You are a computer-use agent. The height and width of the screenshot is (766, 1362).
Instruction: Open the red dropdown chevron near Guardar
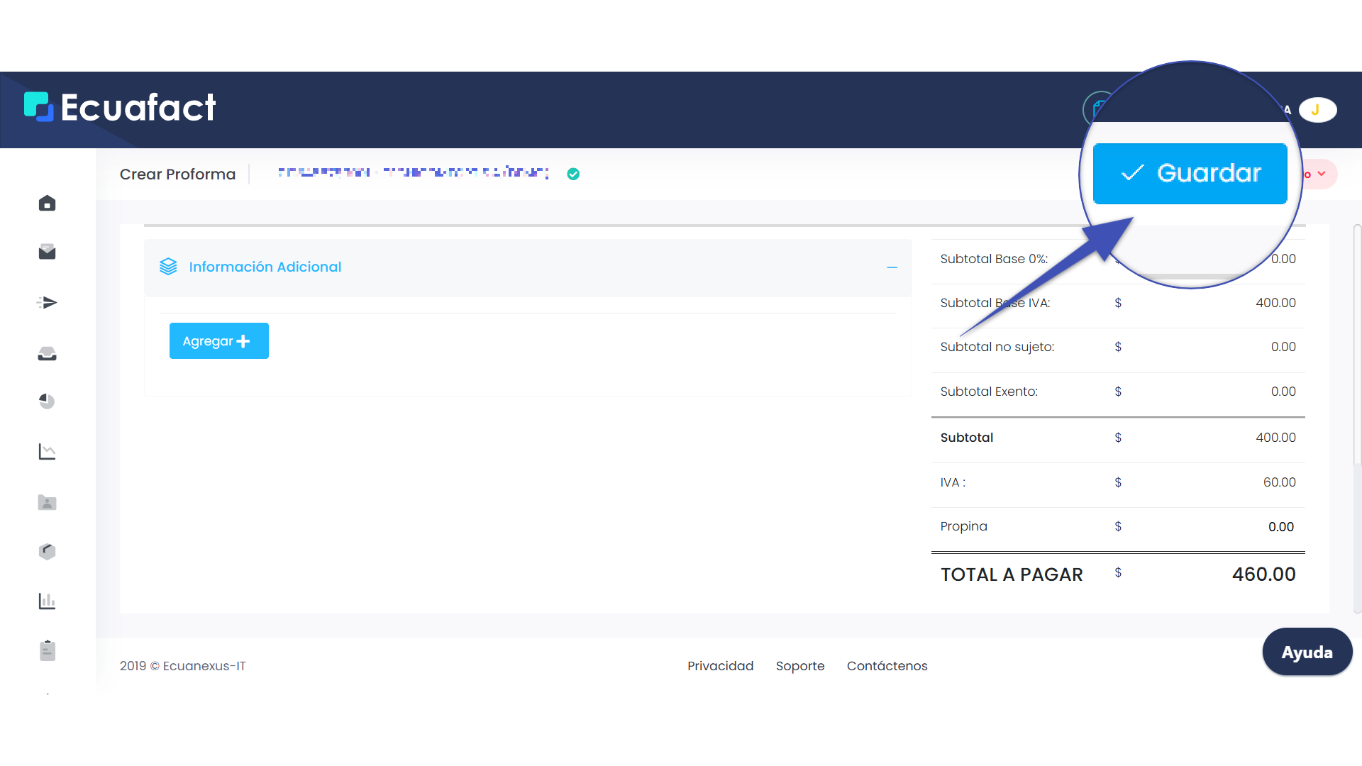pos(1321,174)
